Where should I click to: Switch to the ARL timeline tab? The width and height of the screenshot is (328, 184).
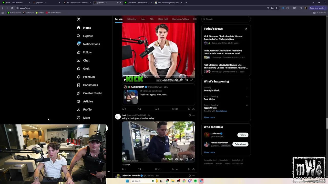tap(152, 19)
